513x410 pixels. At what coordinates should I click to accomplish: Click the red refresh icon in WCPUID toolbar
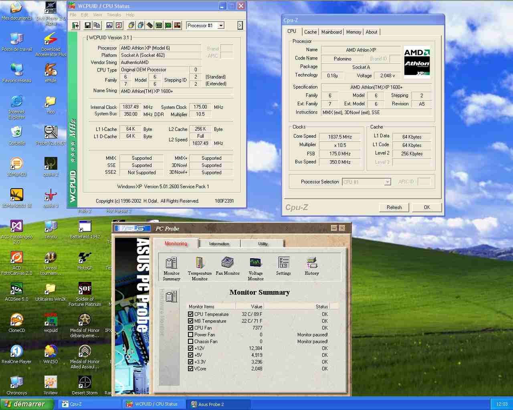[x=119, y=26]
